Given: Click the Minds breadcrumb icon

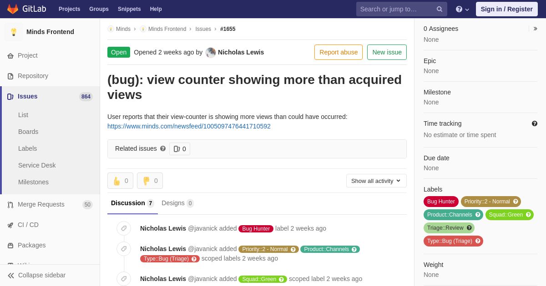Looking at the screenshot, I should (x=111, y=29).
